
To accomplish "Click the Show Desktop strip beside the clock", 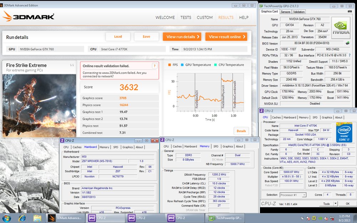I will [x=356, y=218].
